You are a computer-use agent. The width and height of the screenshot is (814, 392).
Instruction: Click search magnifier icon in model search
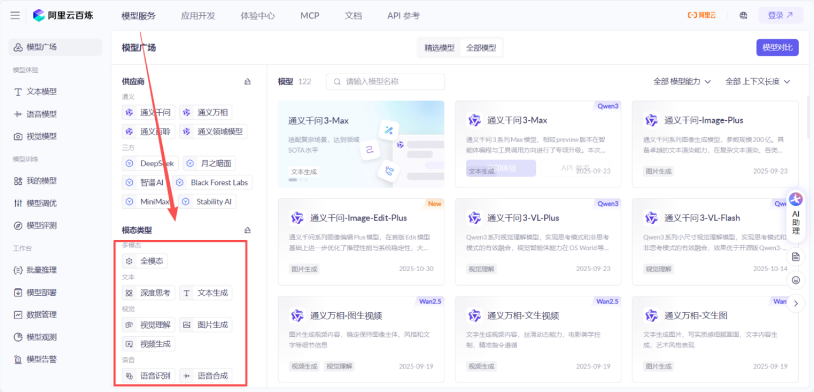coord(337,82)
